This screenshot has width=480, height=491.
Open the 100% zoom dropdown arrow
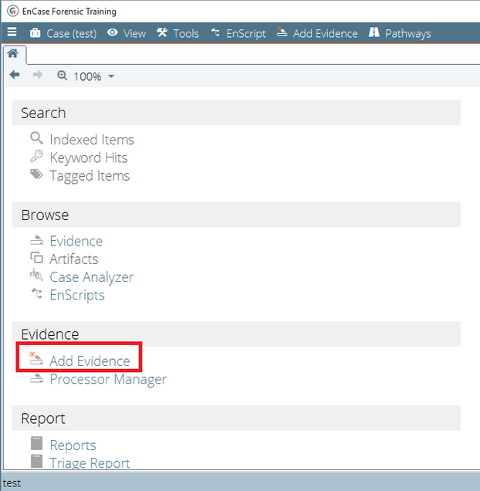(111, 76)
